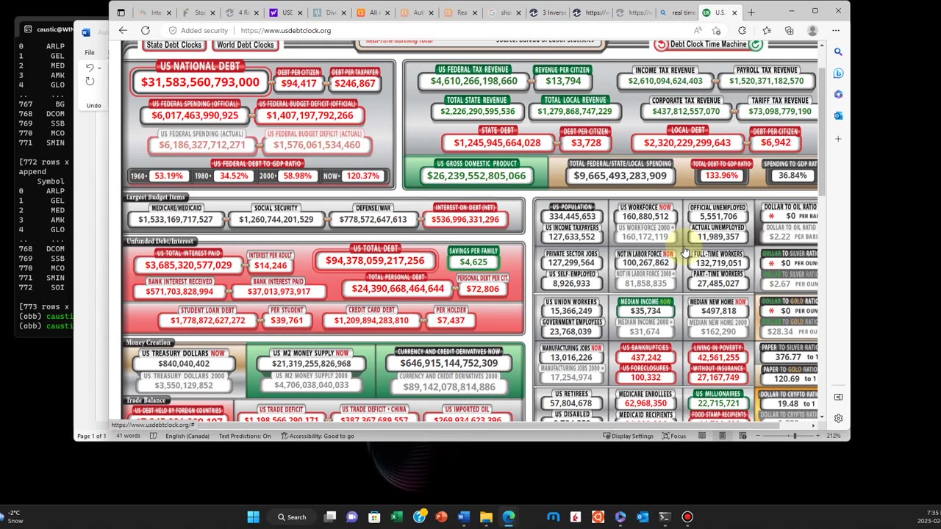Click US National Debt value
The image size is (941, 529).
point(200,82)
